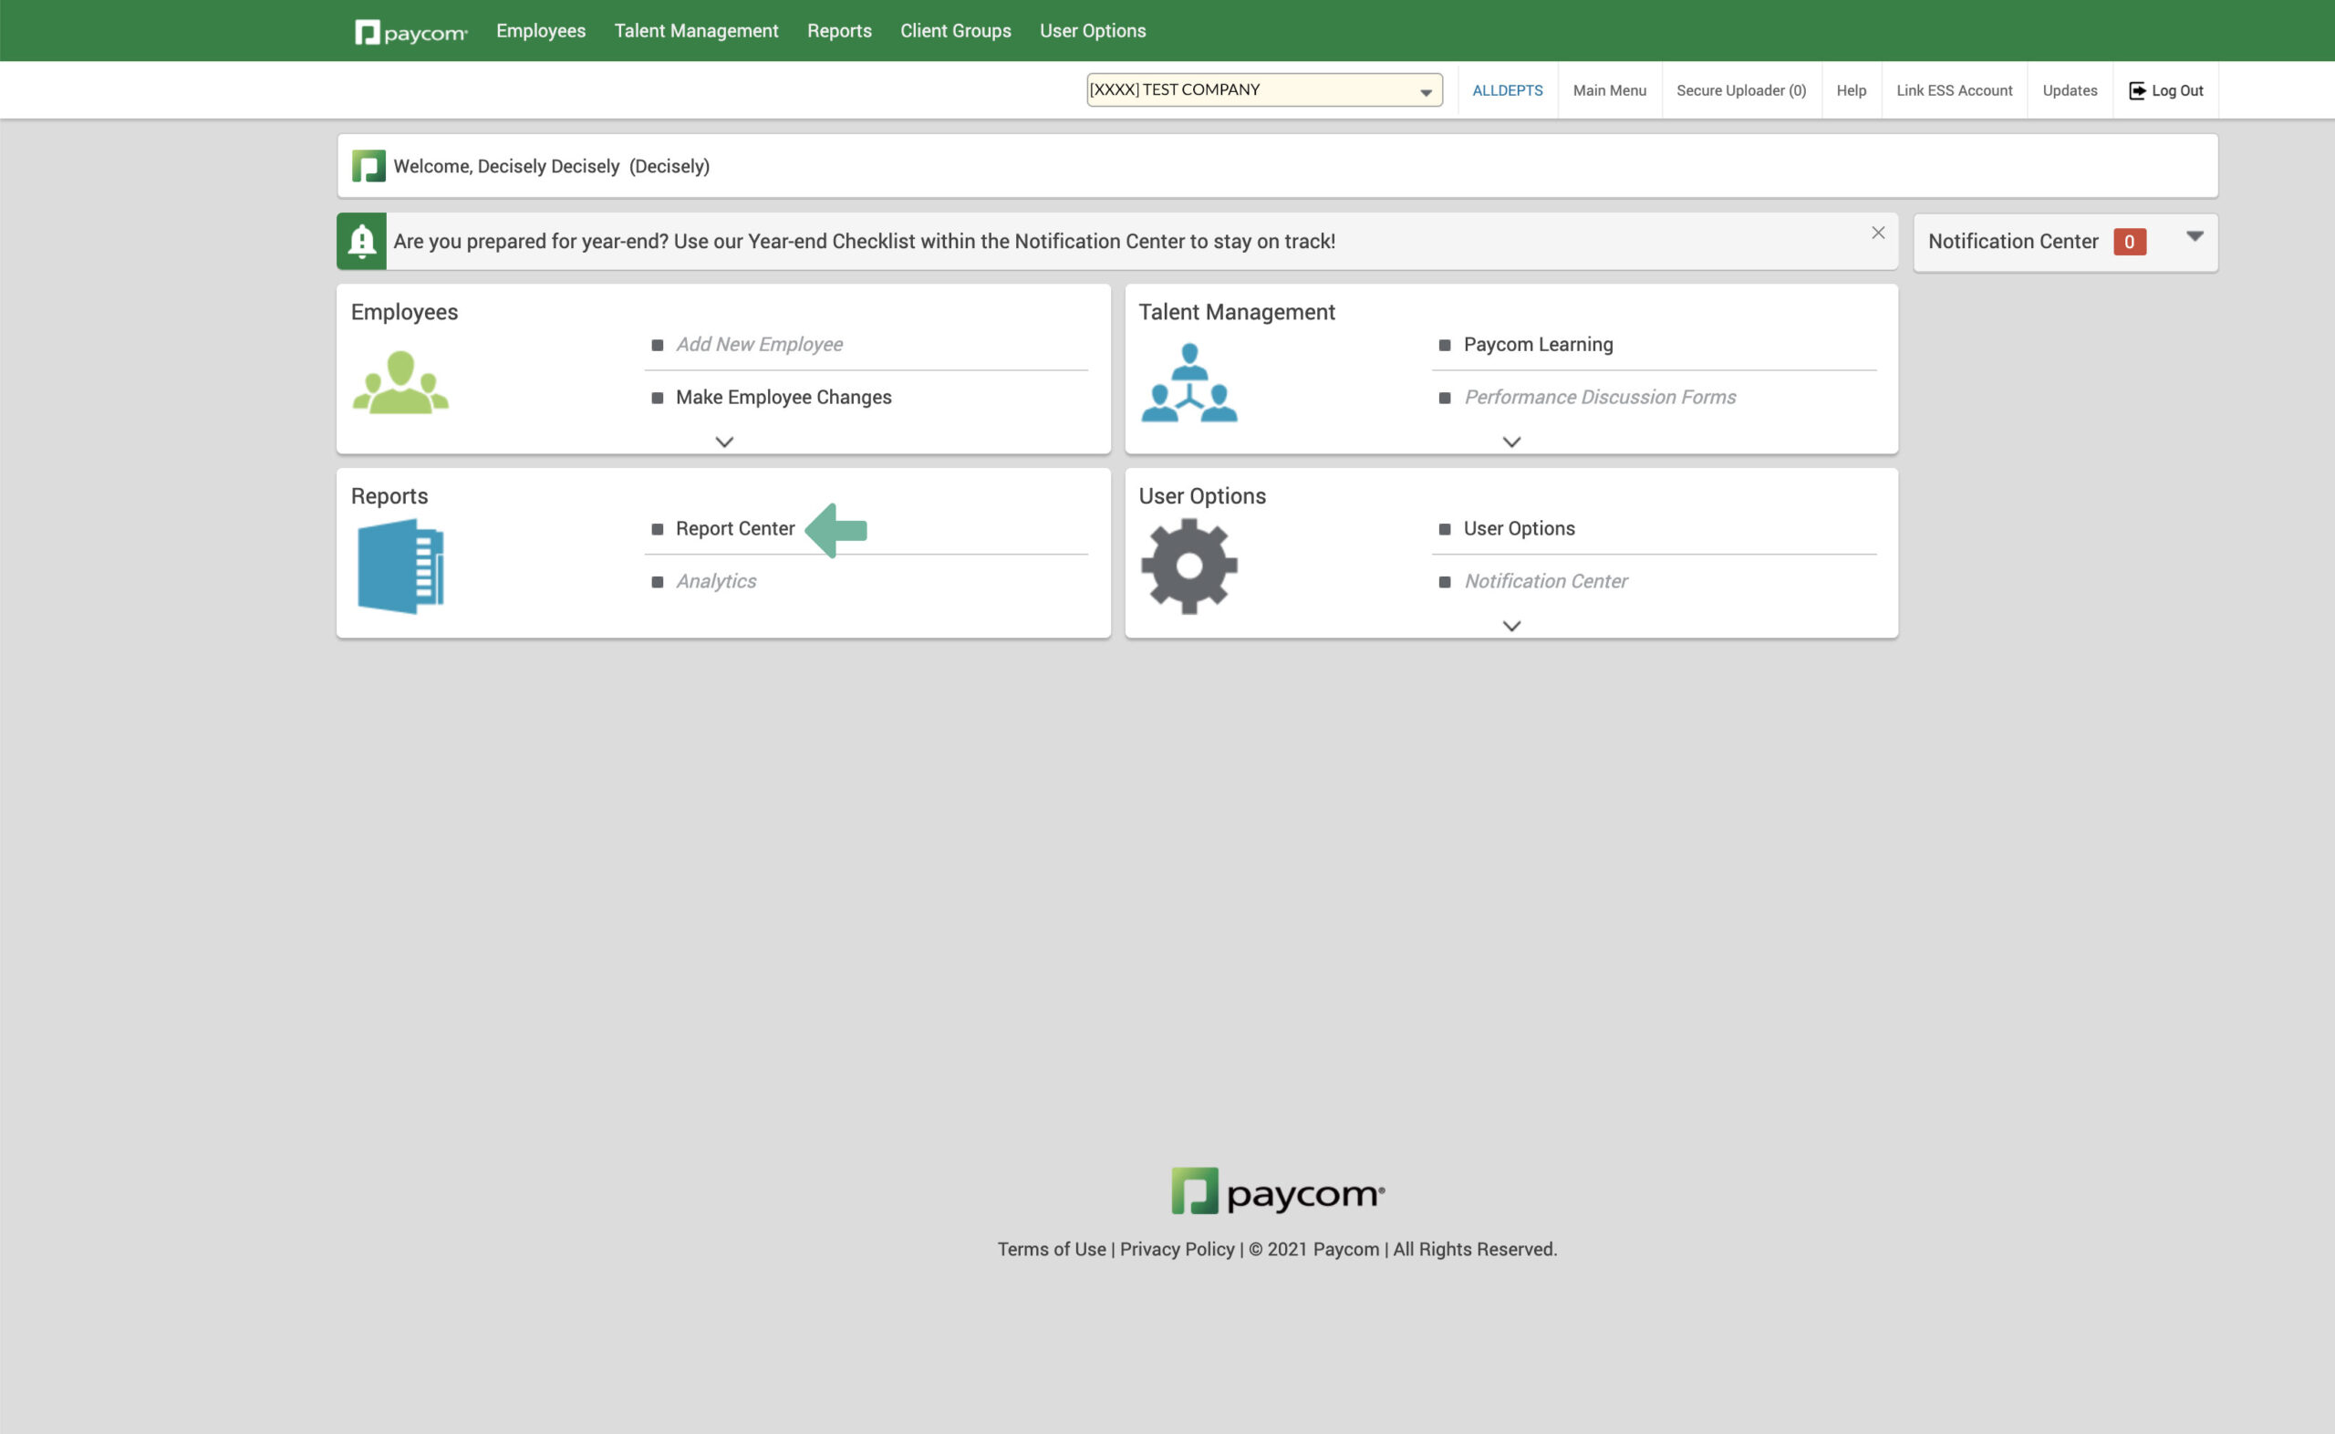
Task: Click the green Employees group icon
Action: [400, 381]
